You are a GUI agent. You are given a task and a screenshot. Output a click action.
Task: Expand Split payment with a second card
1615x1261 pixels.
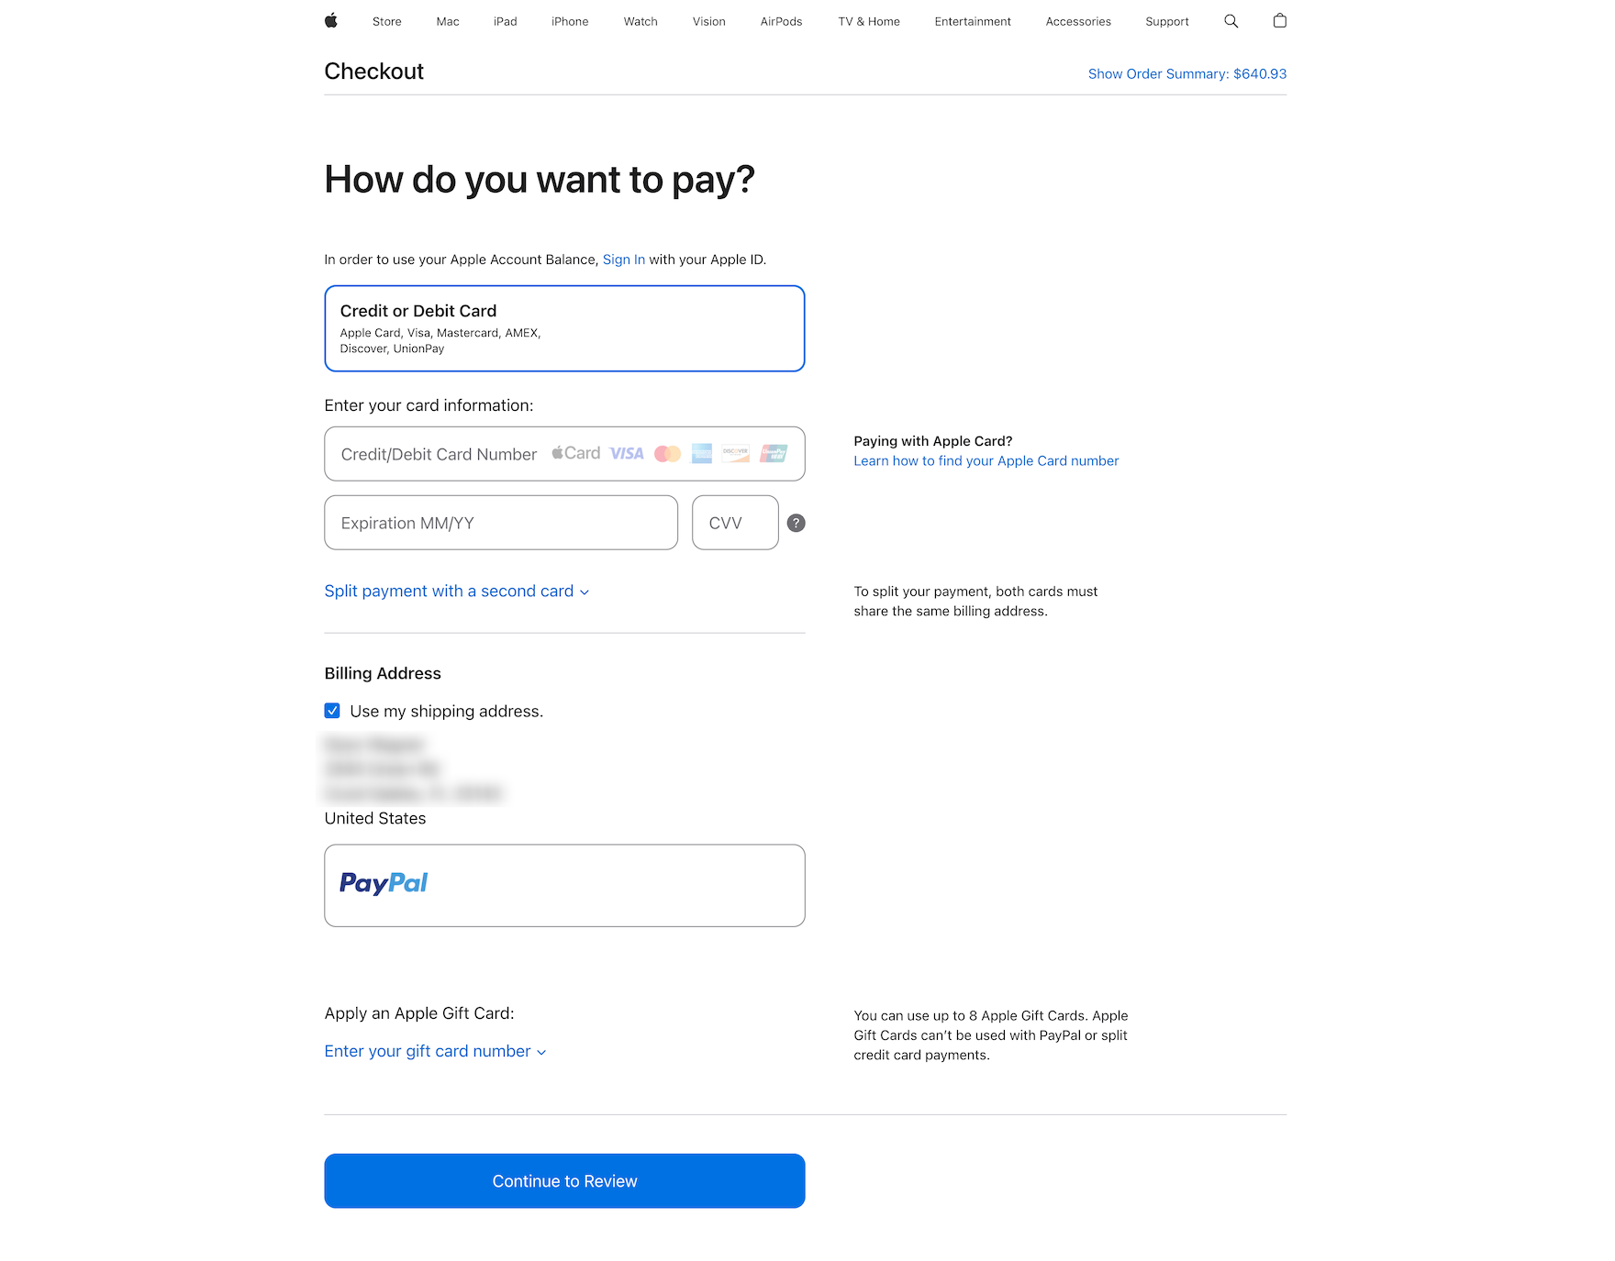click(x=456, y=592)
